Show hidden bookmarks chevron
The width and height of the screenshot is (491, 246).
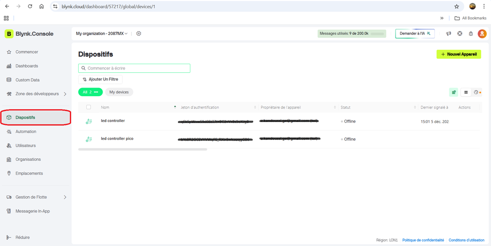(x=442, y=18)
